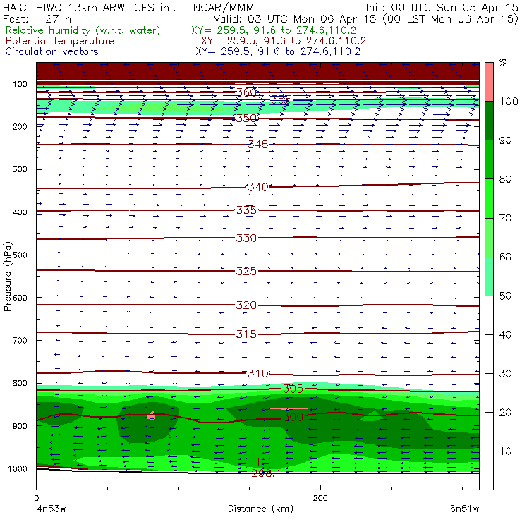Click the 100 hPa pressure tick label

point(20,84)
